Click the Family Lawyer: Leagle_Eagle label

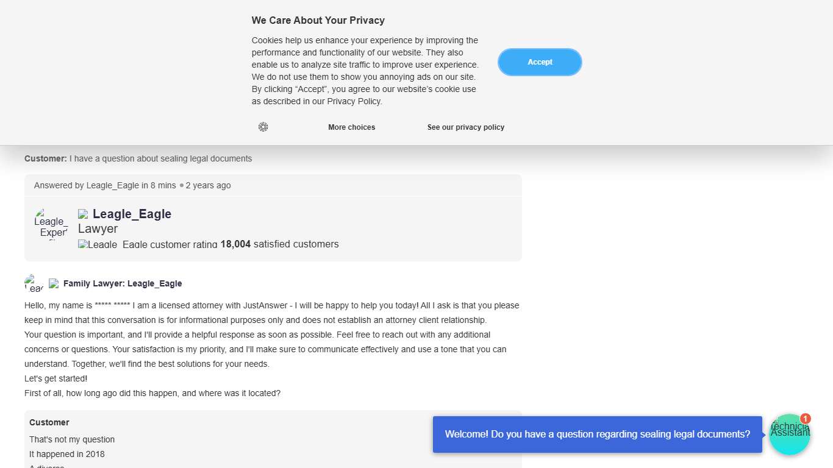coord(123,283)
